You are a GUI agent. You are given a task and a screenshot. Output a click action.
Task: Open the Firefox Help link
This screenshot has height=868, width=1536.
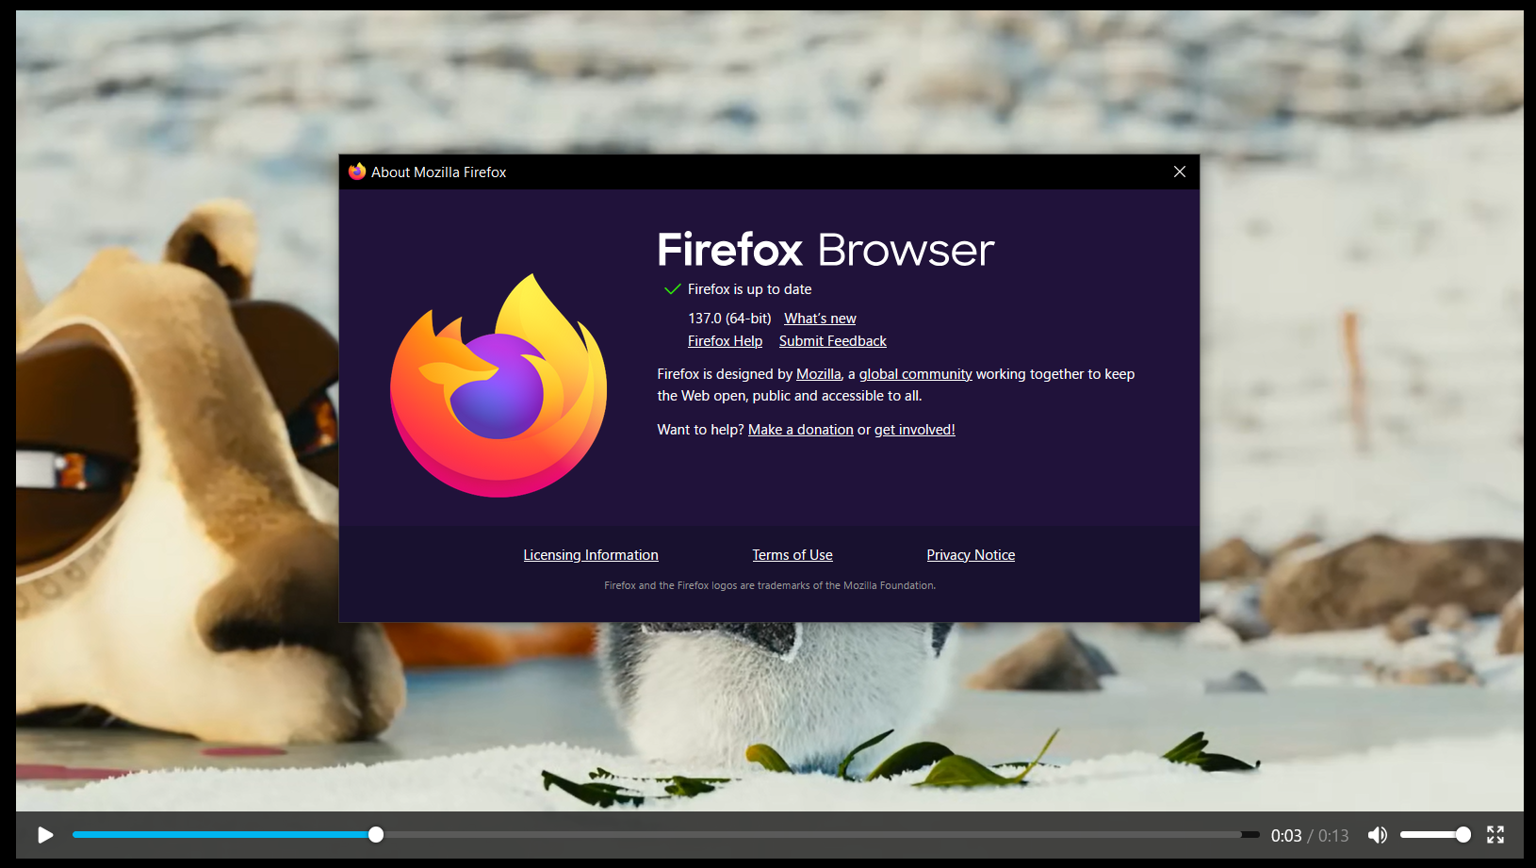(x=725, y=341)
